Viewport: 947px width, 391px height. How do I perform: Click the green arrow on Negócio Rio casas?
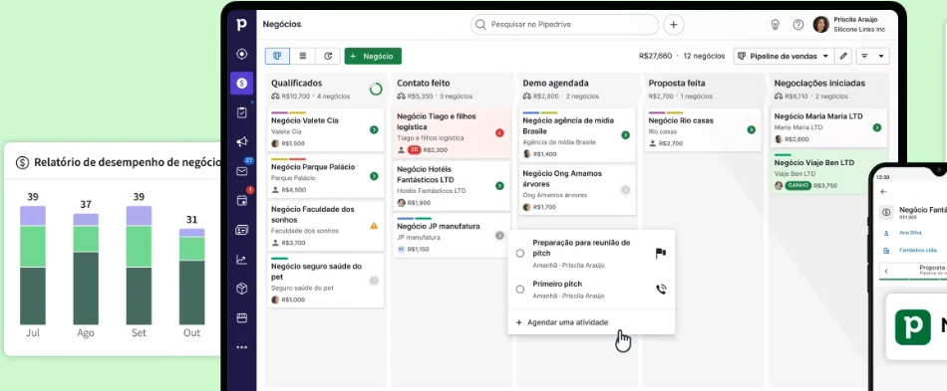pyautogui.click(x=752, y=129)
